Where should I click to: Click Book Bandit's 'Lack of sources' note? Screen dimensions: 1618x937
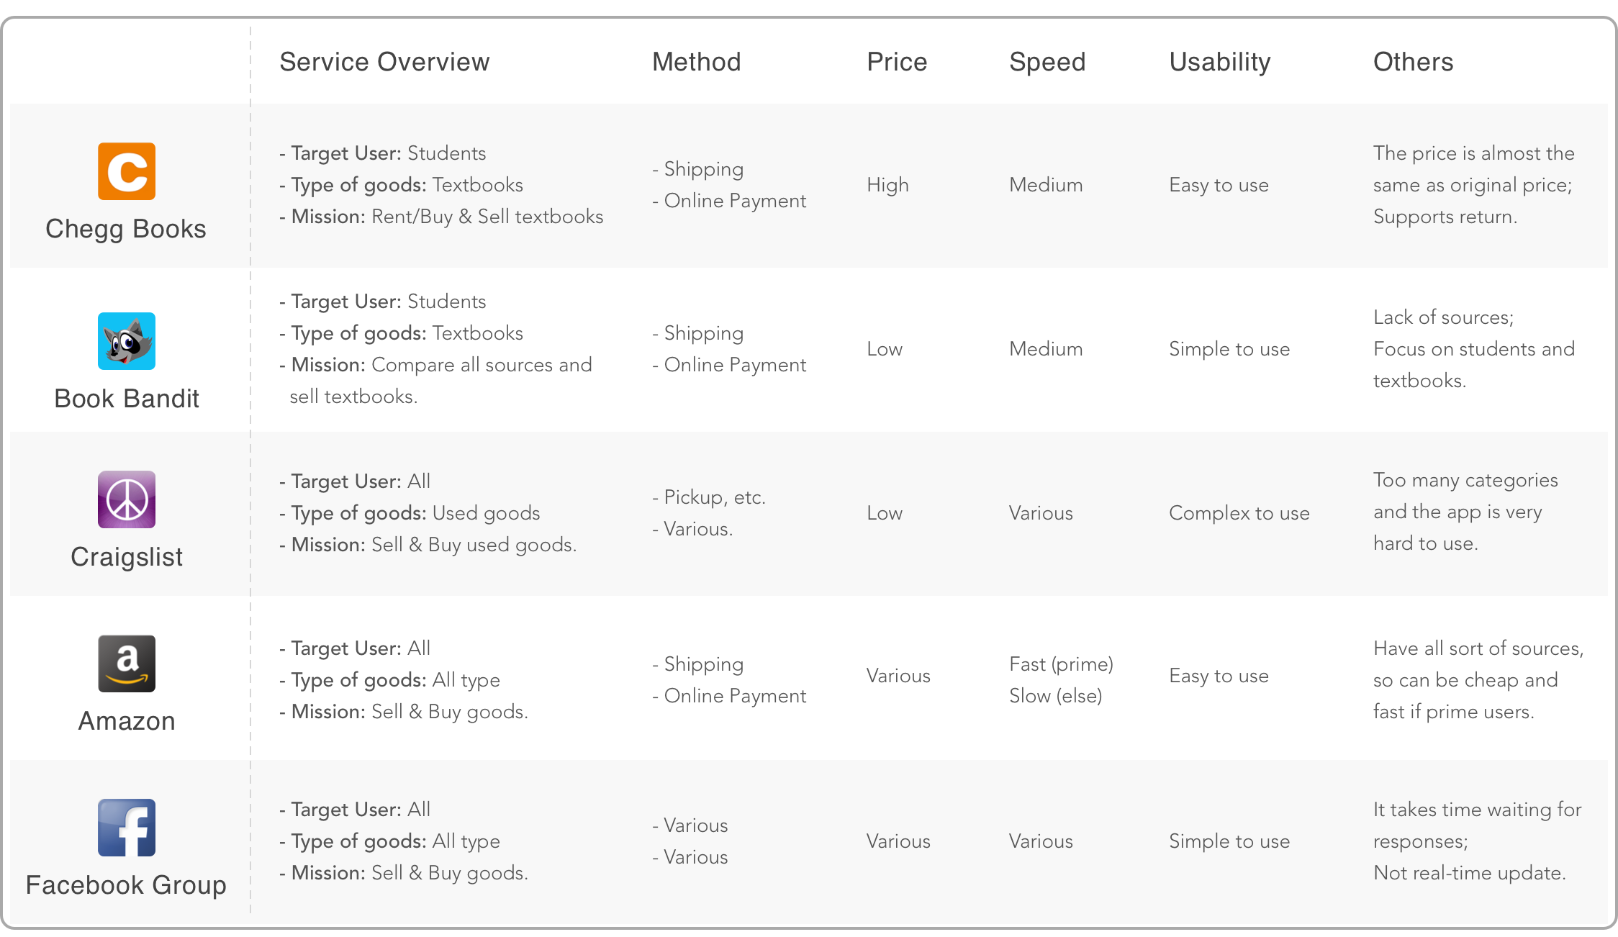pyautogui.click(x=1443, y=317)
